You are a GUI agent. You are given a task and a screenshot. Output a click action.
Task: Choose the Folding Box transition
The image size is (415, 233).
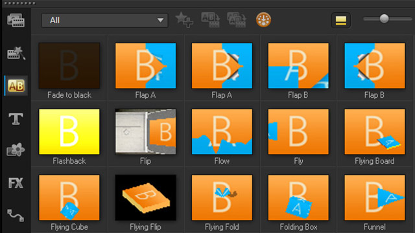pyautogui.click(x=298, y=203)
